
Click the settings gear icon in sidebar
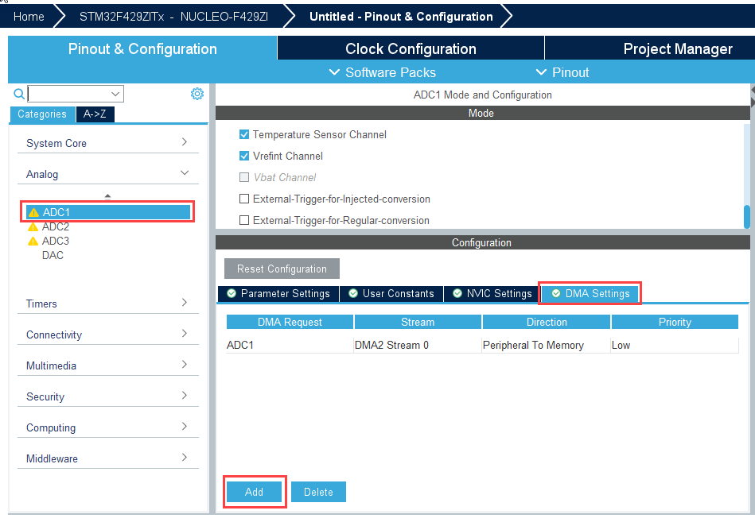click(197, 94)
